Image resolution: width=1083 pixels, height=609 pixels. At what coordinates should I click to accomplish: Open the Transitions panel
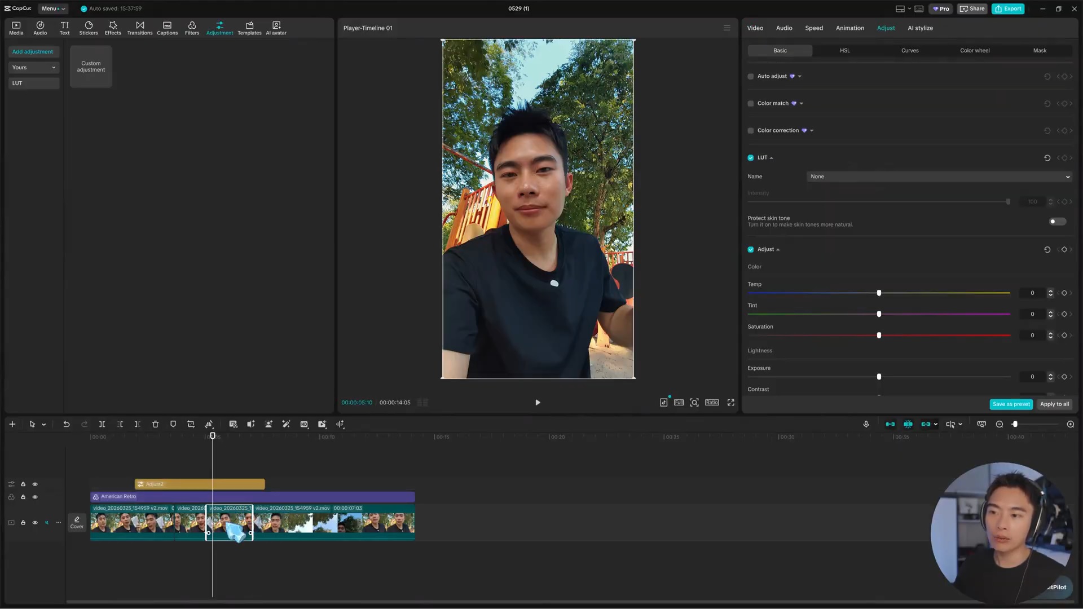click(140, 28)
